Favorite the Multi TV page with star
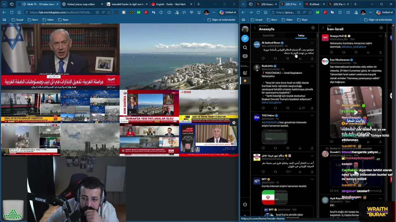Screen dimensions: 396x222 (x=109, y=12)
